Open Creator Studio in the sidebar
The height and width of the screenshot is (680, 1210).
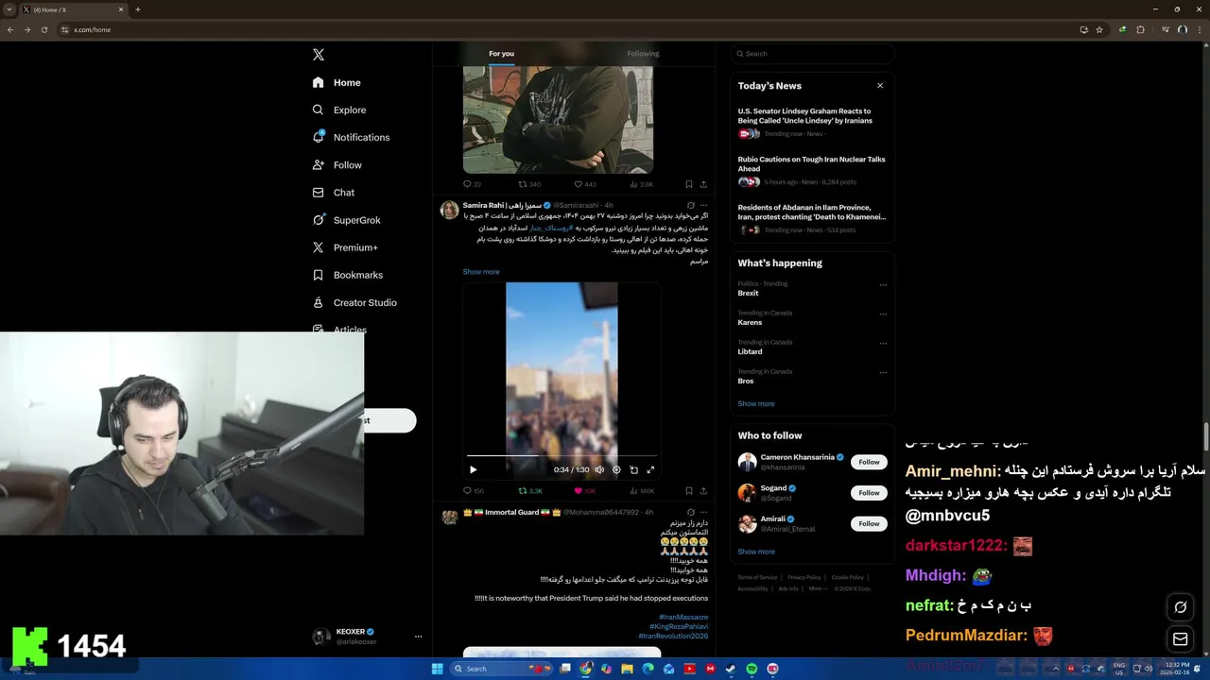354,303
